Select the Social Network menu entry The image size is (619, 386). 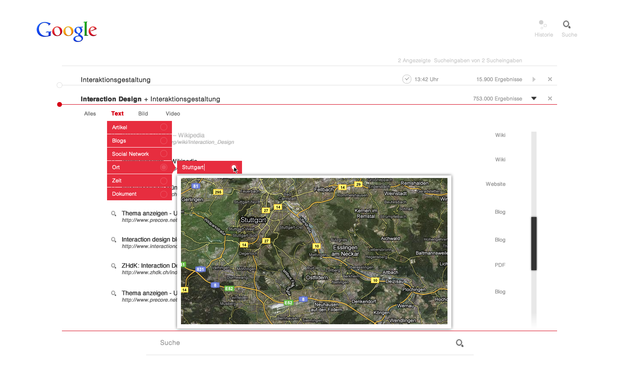139,154
